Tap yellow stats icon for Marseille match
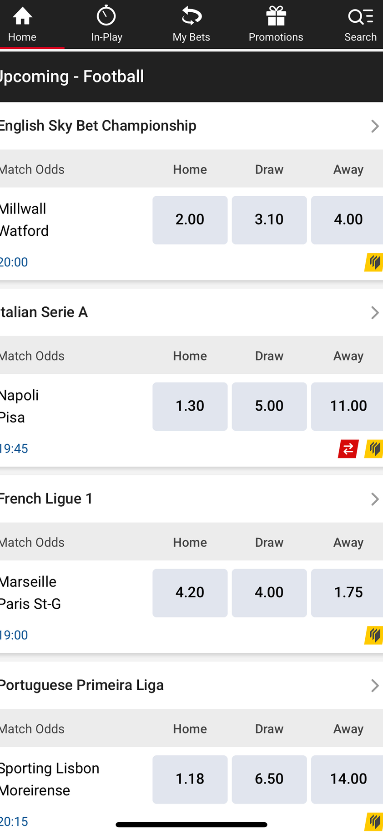Screen dimensions: 383x835 coord(374,635)
